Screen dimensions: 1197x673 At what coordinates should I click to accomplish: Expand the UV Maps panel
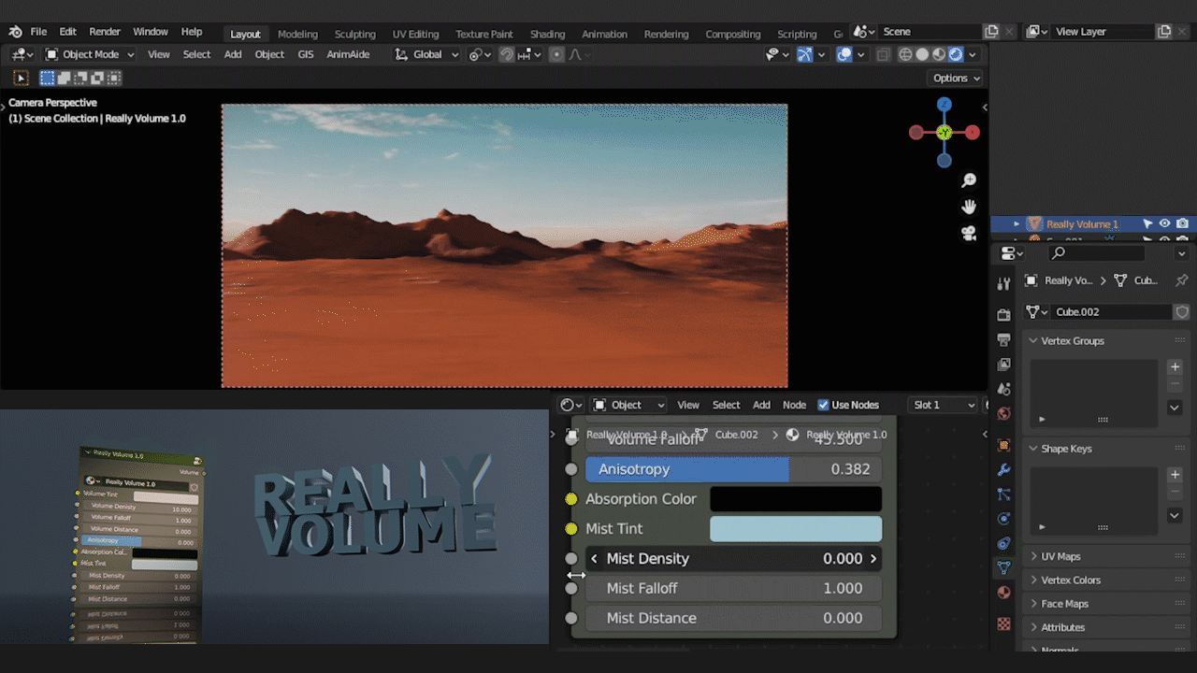coord(1060,556)
